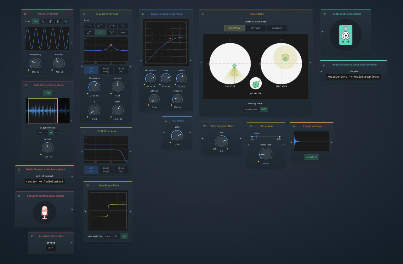Toggle the loop button in AudioBufferSourceNode

(x=48, y=93)
